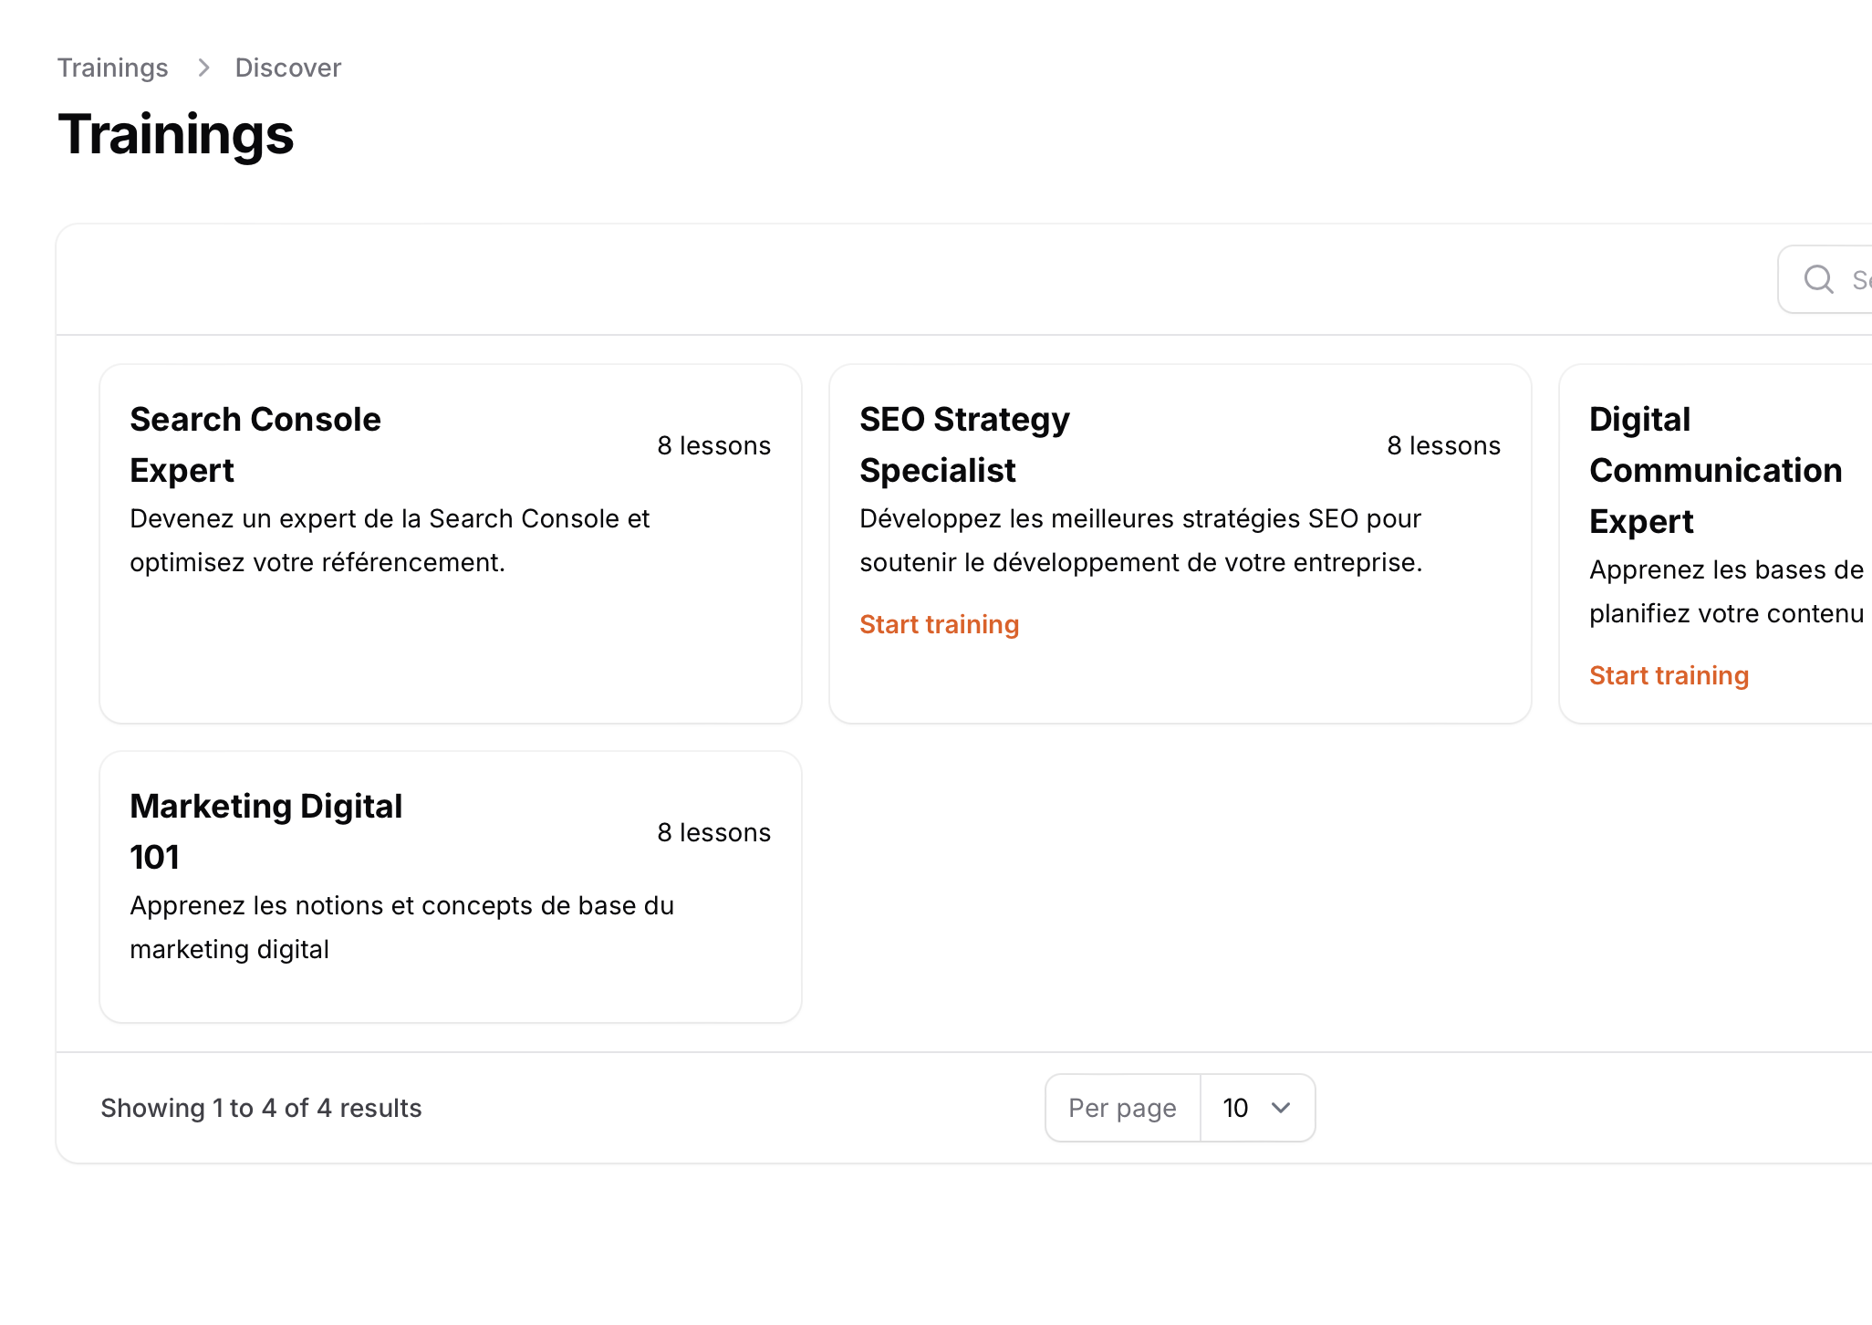
Task: Start training for SEO Strategy Specialist
Action: pos(939,624)
